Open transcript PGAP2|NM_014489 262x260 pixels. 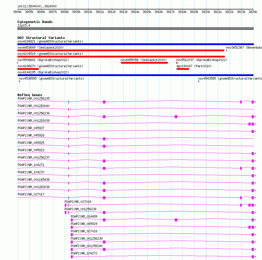tap(84, 216)
